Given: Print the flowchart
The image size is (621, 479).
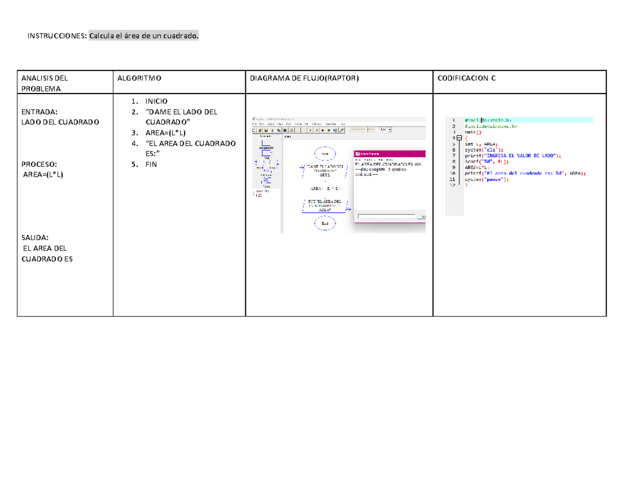Looking at the screenshot, I should point(291,130).
